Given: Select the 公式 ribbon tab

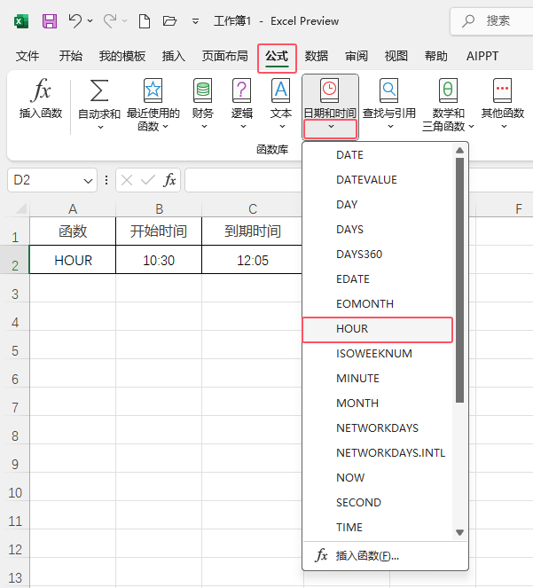Looking at the screenshot, I should click(277, 57).
